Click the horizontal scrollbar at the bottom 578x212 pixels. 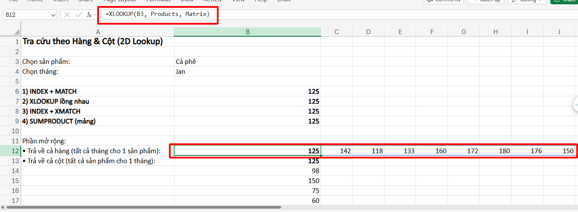pyautogui.click(x=144, y=207)
